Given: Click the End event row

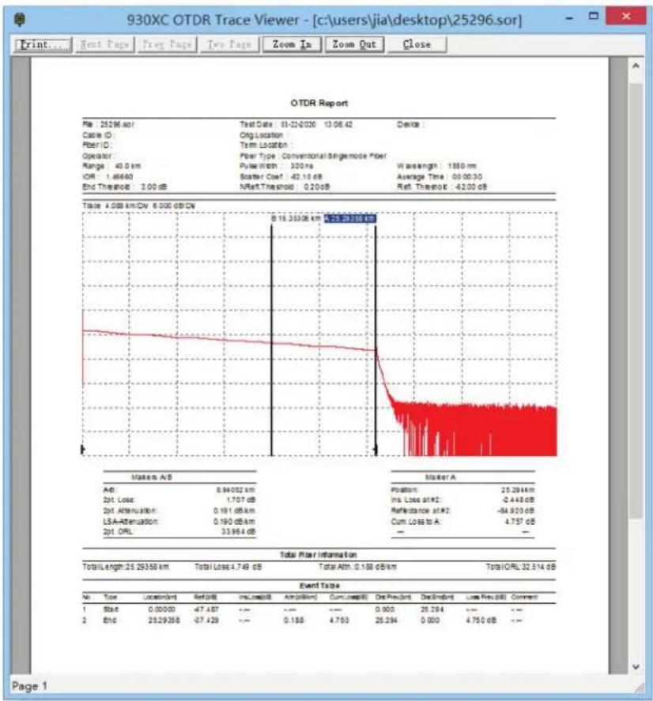Looking at the screenshot, I should coord(319,620).
